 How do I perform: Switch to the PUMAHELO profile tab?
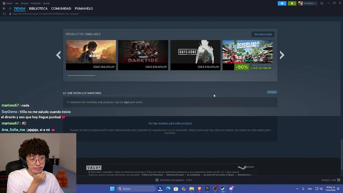pyautogui.click(x=84, y=9)
